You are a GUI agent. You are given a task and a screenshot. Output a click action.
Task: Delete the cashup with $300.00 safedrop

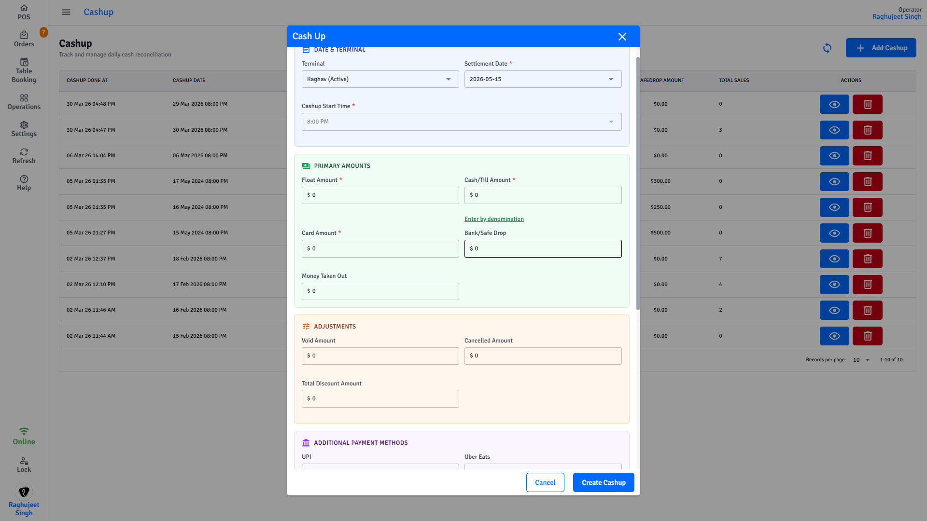pyautogui.click(x=867, y=181)
